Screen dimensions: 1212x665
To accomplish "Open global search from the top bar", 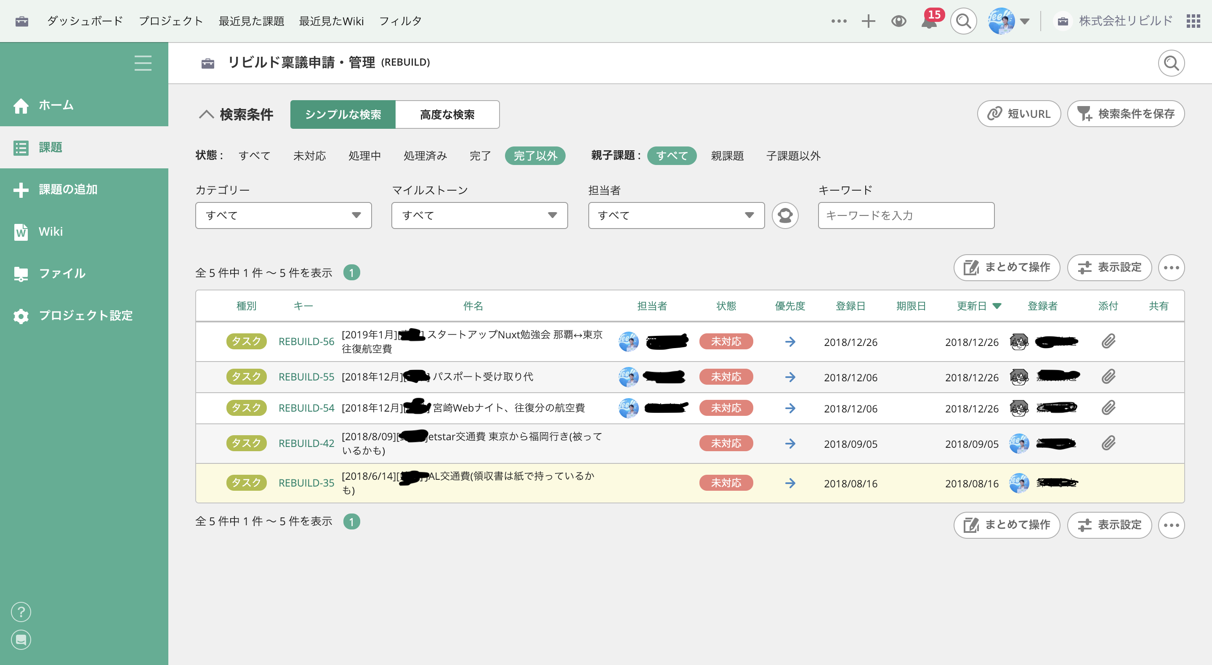I will 963,21.
